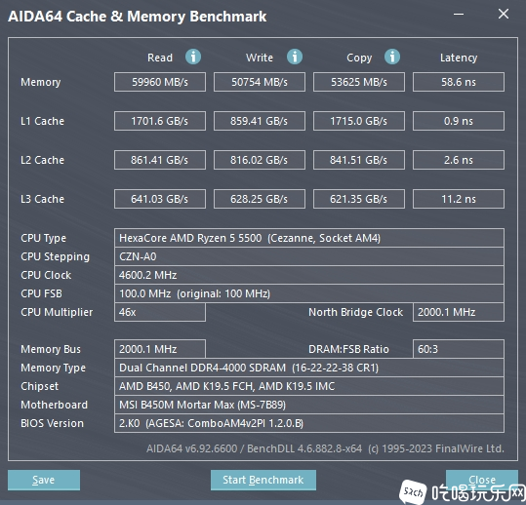Click the Read info icon
The width and height of the screenshot is (526, 505).
pos(193,57)
